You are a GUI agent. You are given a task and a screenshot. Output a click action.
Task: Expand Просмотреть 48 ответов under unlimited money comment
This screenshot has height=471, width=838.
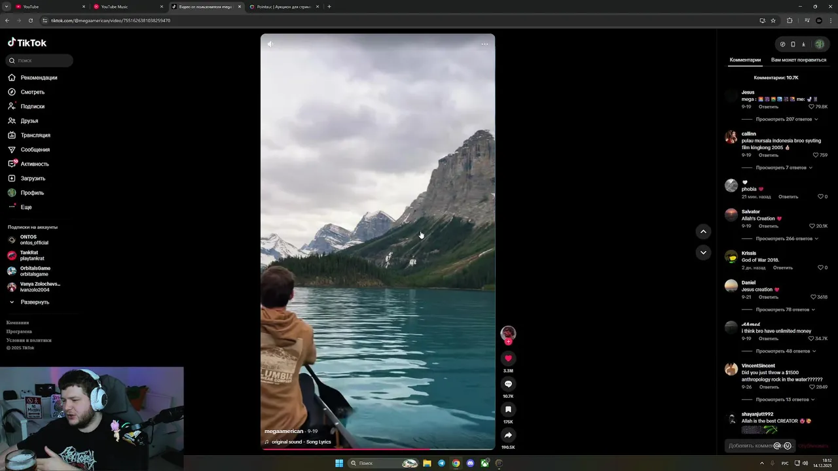coord(785,351)
